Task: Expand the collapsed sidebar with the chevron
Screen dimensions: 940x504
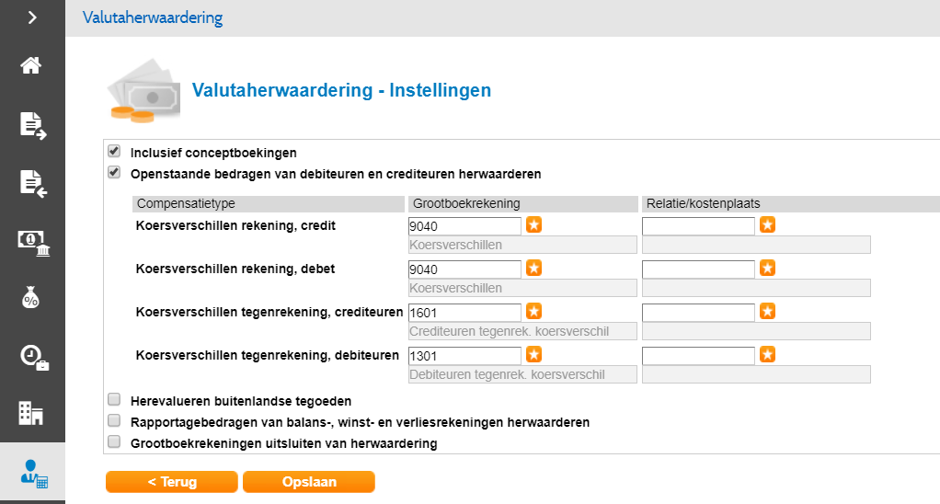Action: pyautogui.click(x=32, y=17)
